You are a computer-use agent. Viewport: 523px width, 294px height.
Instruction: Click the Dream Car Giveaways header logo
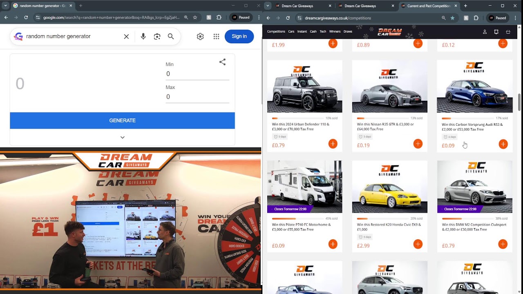click(x=390, y=31)
